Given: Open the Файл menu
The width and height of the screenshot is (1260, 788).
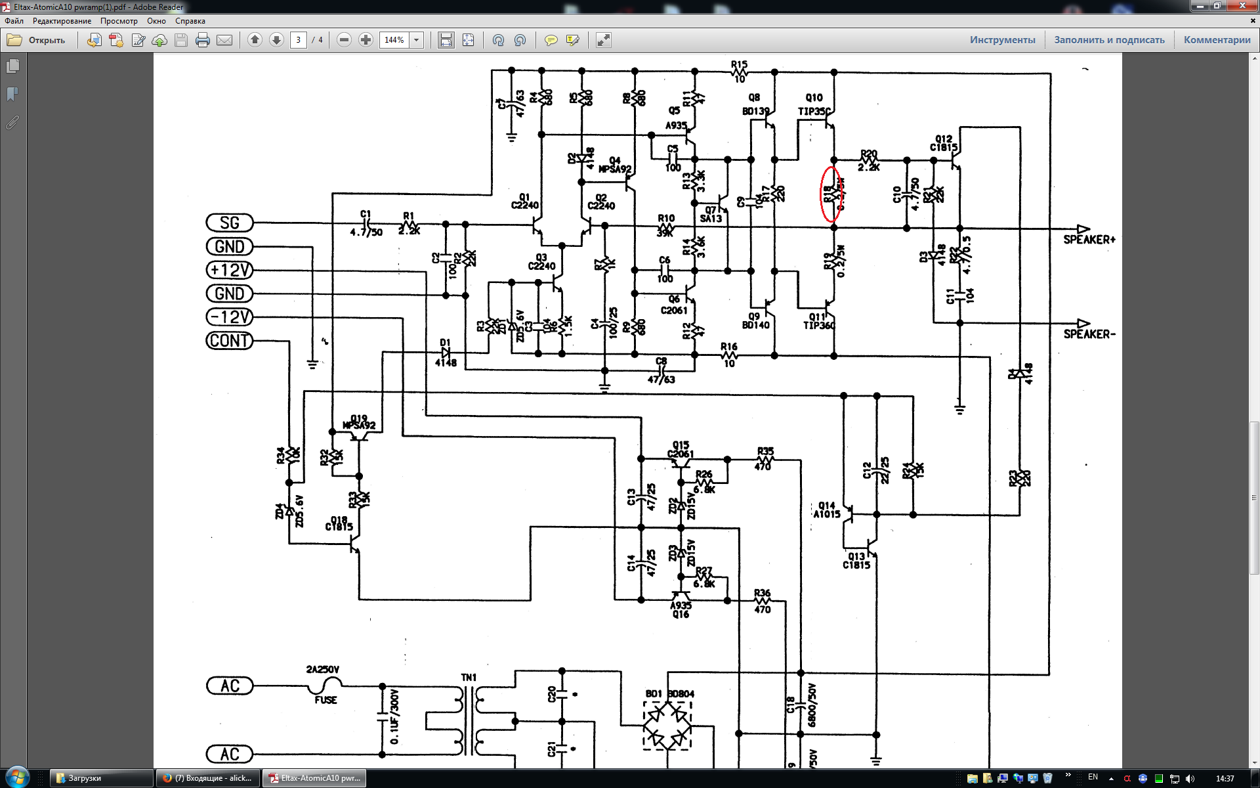Looking at the screenshot, I should point(14,21).
